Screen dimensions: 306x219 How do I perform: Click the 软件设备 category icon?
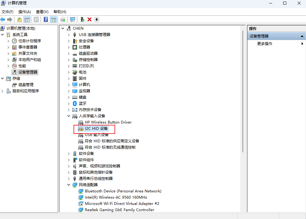[x=75, y=153]
